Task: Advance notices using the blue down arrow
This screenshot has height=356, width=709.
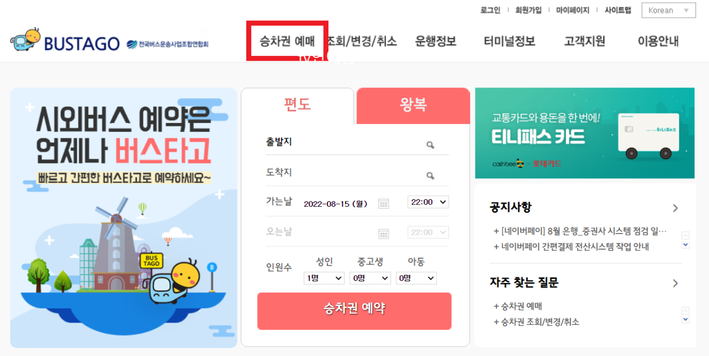Action: click(x=685, y=245)
